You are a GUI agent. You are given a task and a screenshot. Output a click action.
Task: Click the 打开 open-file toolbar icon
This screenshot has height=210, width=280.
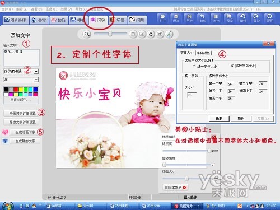[163, 18]
